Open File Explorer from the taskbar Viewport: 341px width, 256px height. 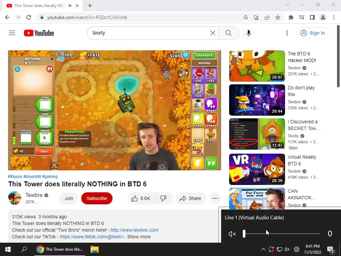pyautogui.click(x=95, y=249)
